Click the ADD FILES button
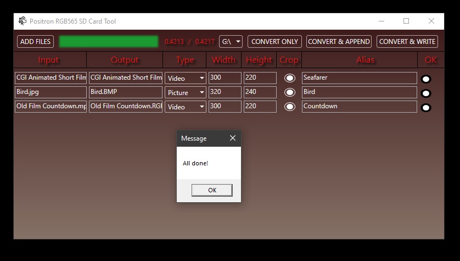Screen dimensions: 460x261 35,42
